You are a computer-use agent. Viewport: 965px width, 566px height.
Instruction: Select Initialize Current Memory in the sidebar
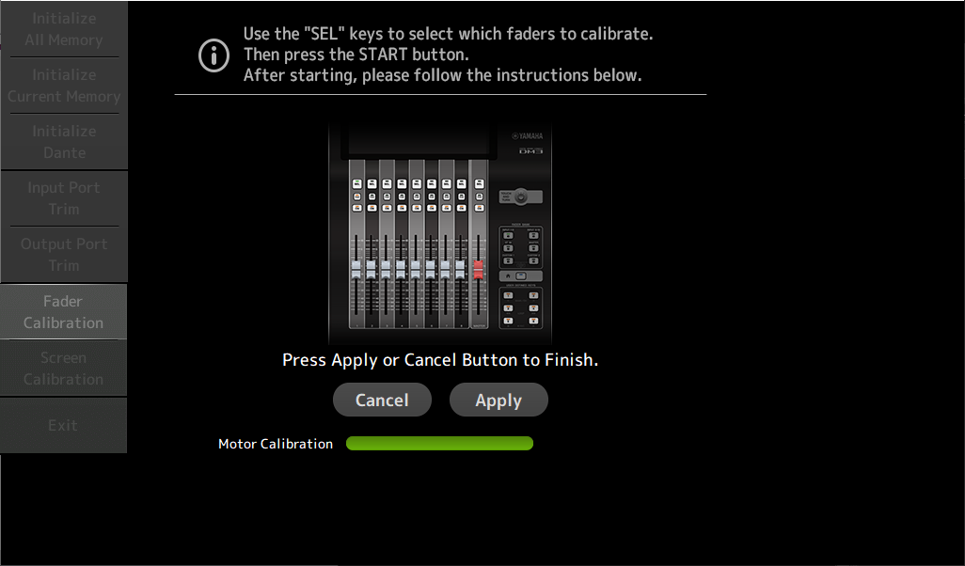(x=64, y=86)
